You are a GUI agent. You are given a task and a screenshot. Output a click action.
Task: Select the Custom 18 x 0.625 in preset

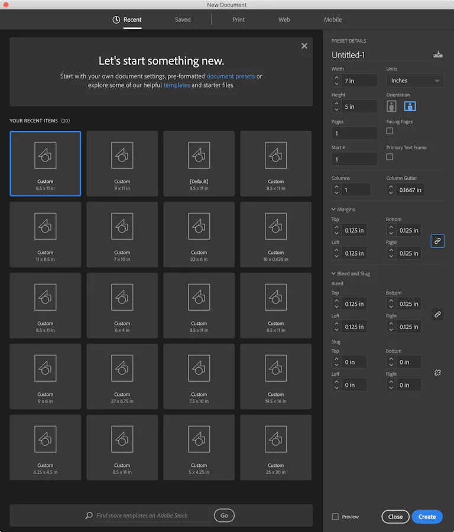coord(276,234)
